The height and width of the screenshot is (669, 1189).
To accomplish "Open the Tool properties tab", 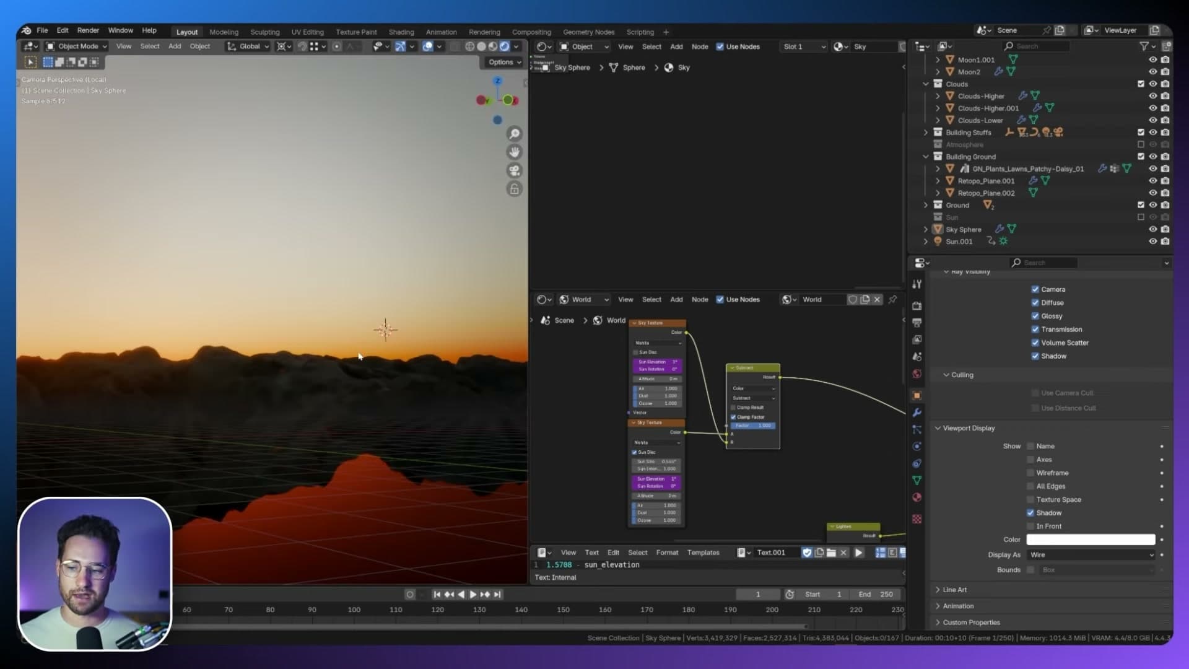I will 917,284.
